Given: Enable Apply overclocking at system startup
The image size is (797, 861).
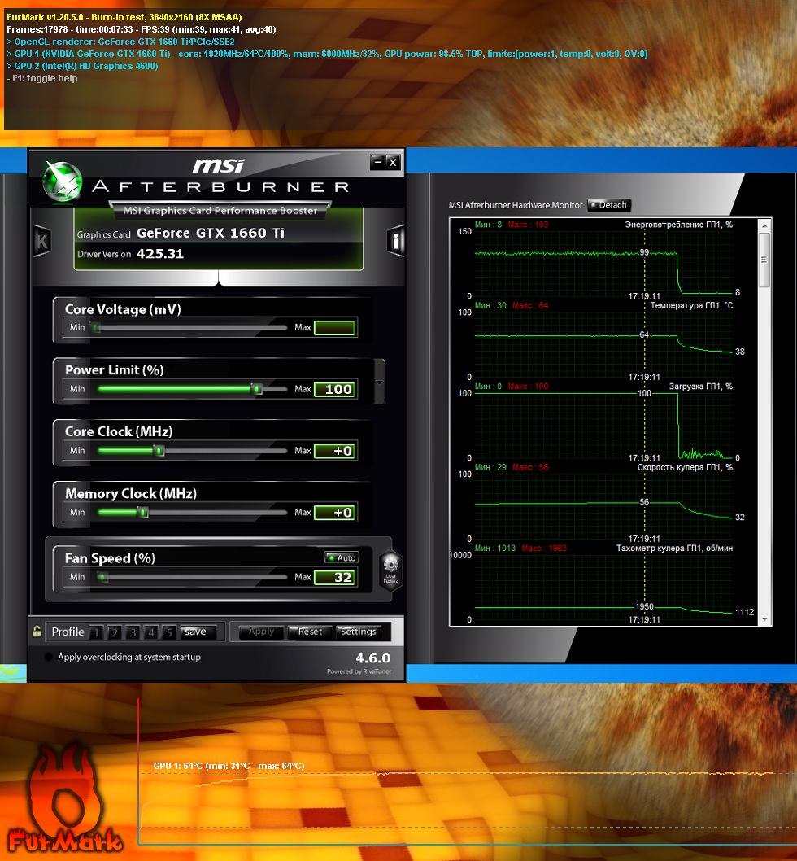Looking at the screenshot, I should pos(50,658).
